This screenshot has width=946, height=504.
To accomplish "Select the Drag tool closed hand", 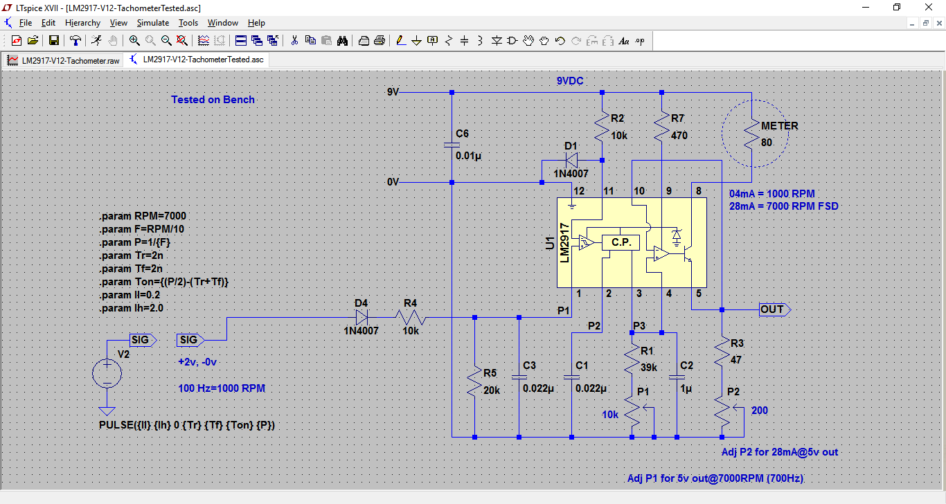I will tap(544, 41).
